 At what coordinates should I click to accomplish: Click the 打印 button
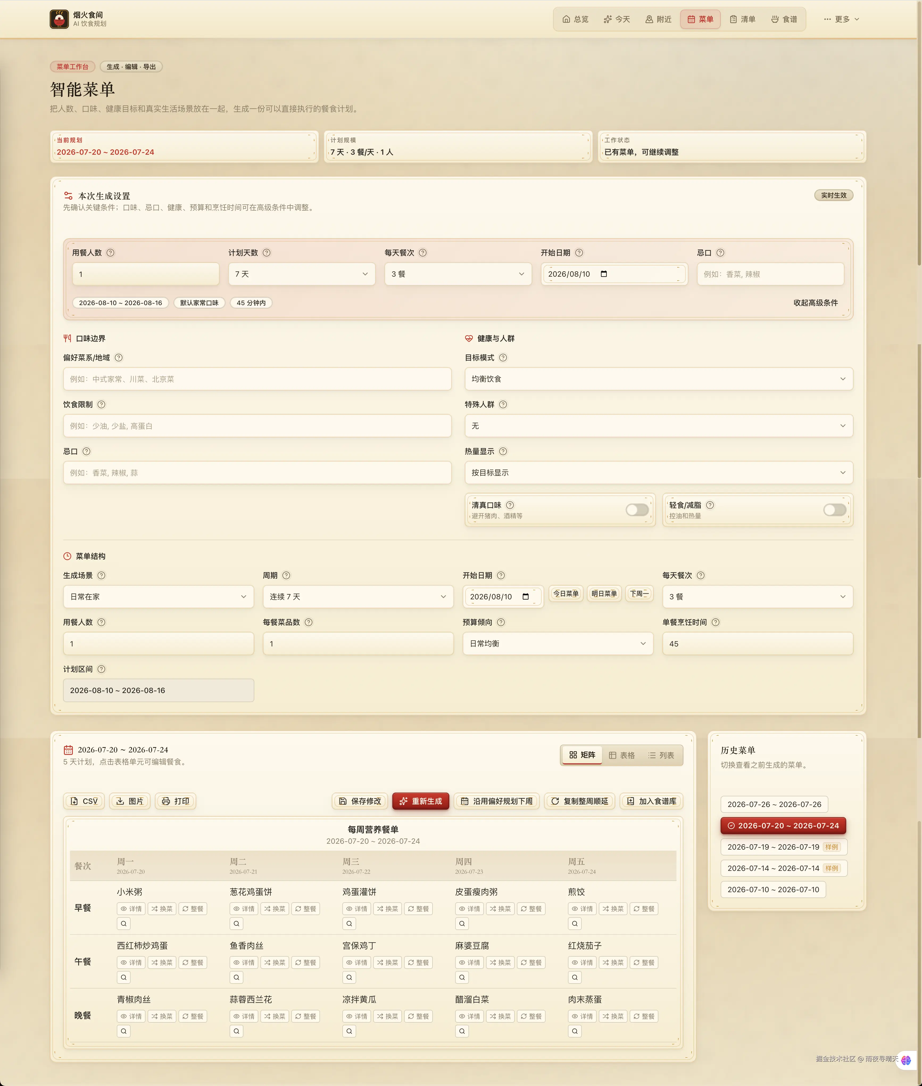(176, 801)
